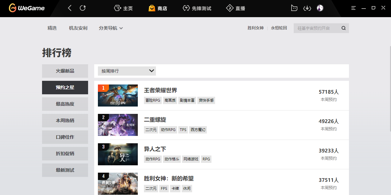Refresh the page with reload icon
391x195 pixels.
83,8
